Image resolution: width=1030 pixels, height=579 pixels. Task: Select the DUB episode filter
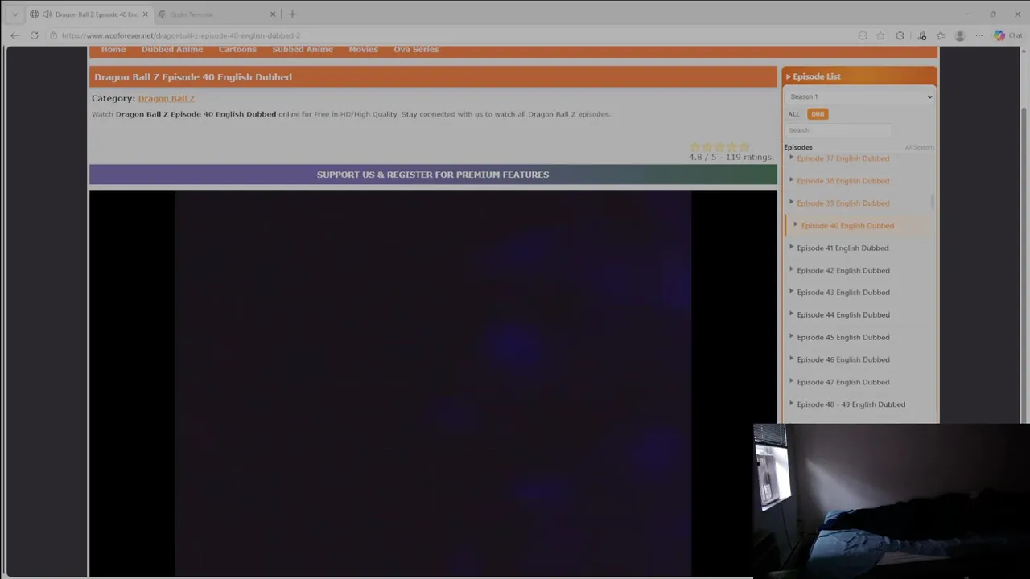click(818, 114)
